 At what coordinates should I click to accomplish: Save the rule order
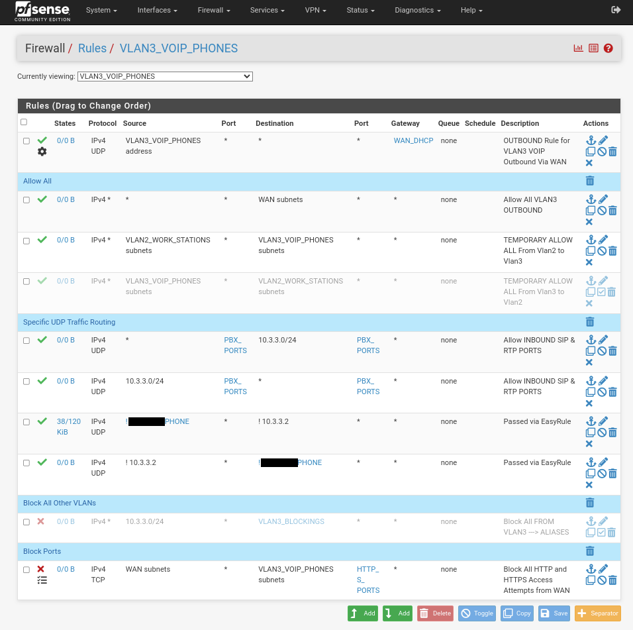coord(554,613)
